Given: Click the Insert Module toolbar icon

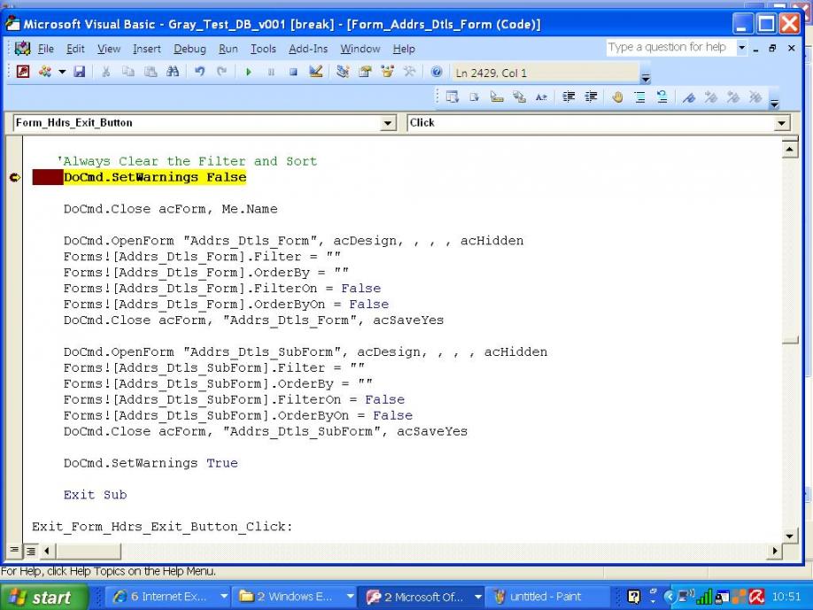Looking at the screenshot, I should [45, 72].
